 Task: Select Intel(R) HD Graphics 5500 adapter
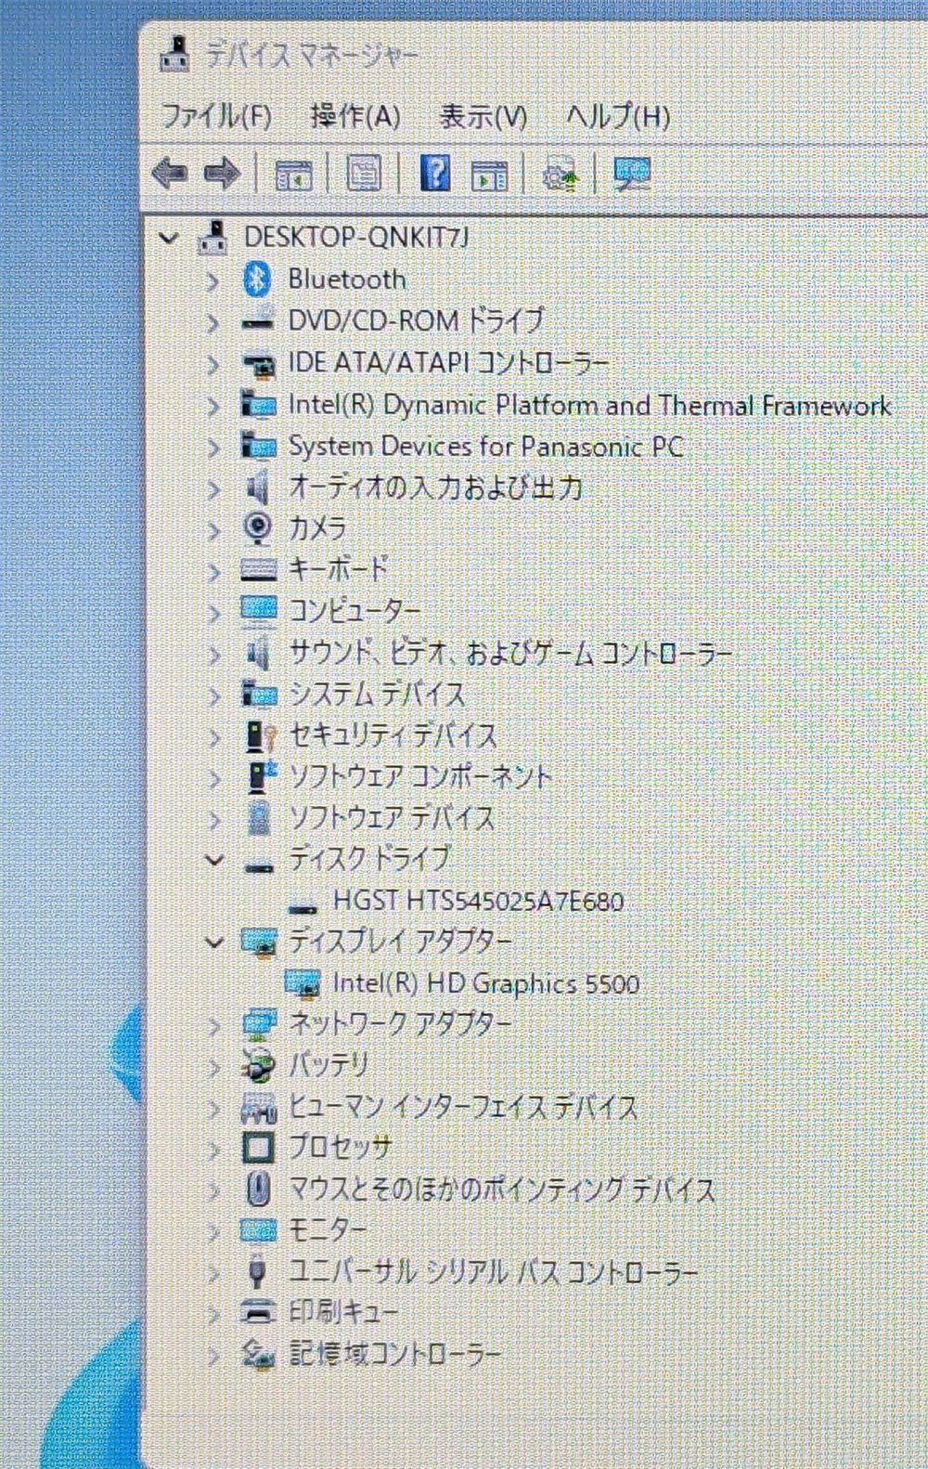(x=486, y=983)
